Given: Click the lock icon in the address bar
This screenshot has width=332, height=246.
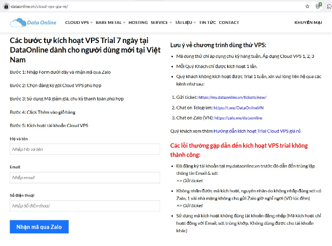Looking at the screenshot, I should pyautogui.click(x=6, y=6).
